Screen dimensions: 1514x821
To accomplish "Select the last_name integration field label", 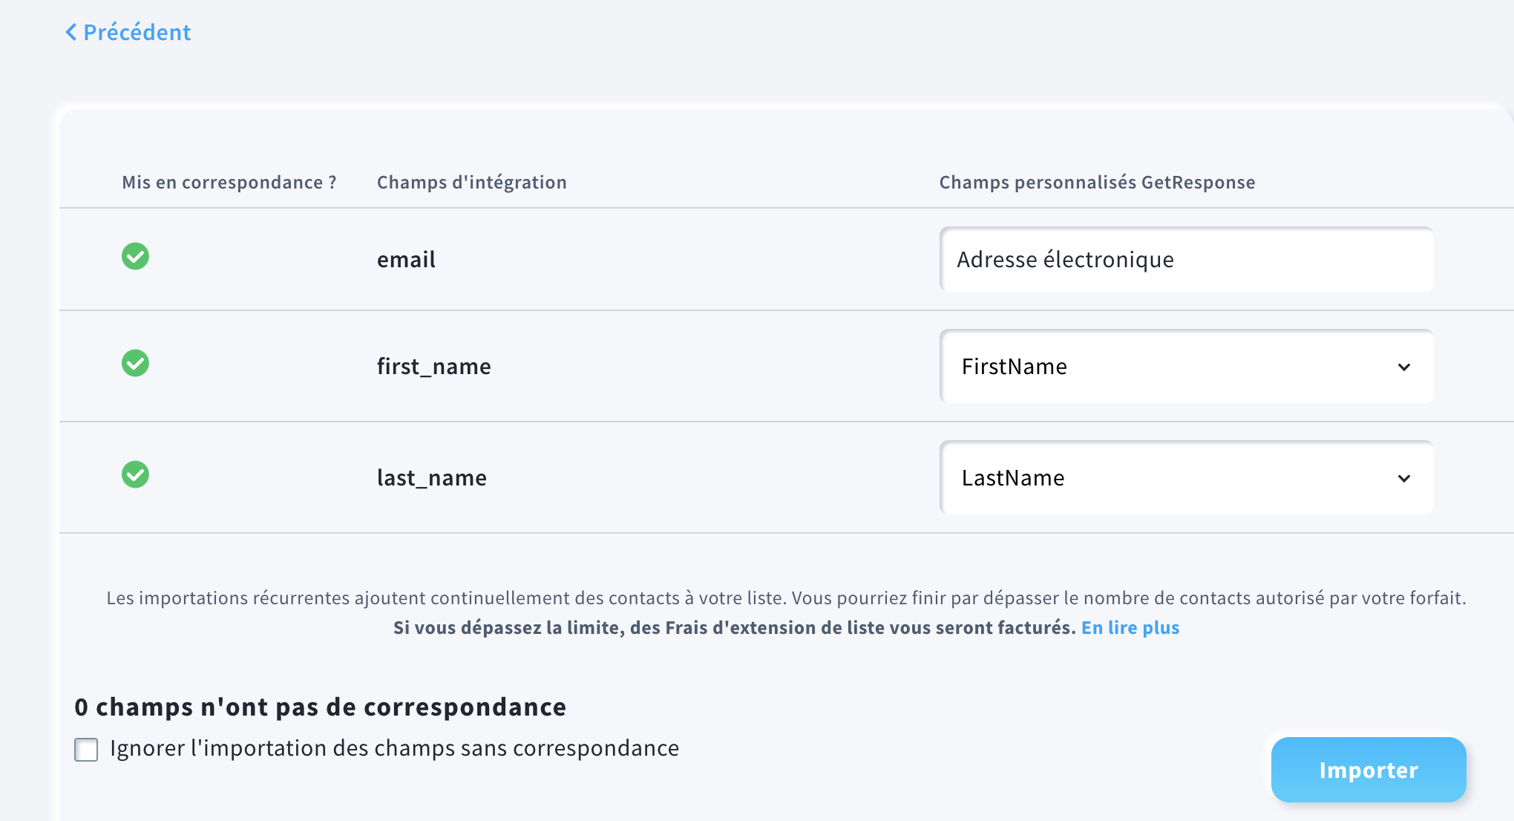I will coord(431,478).
